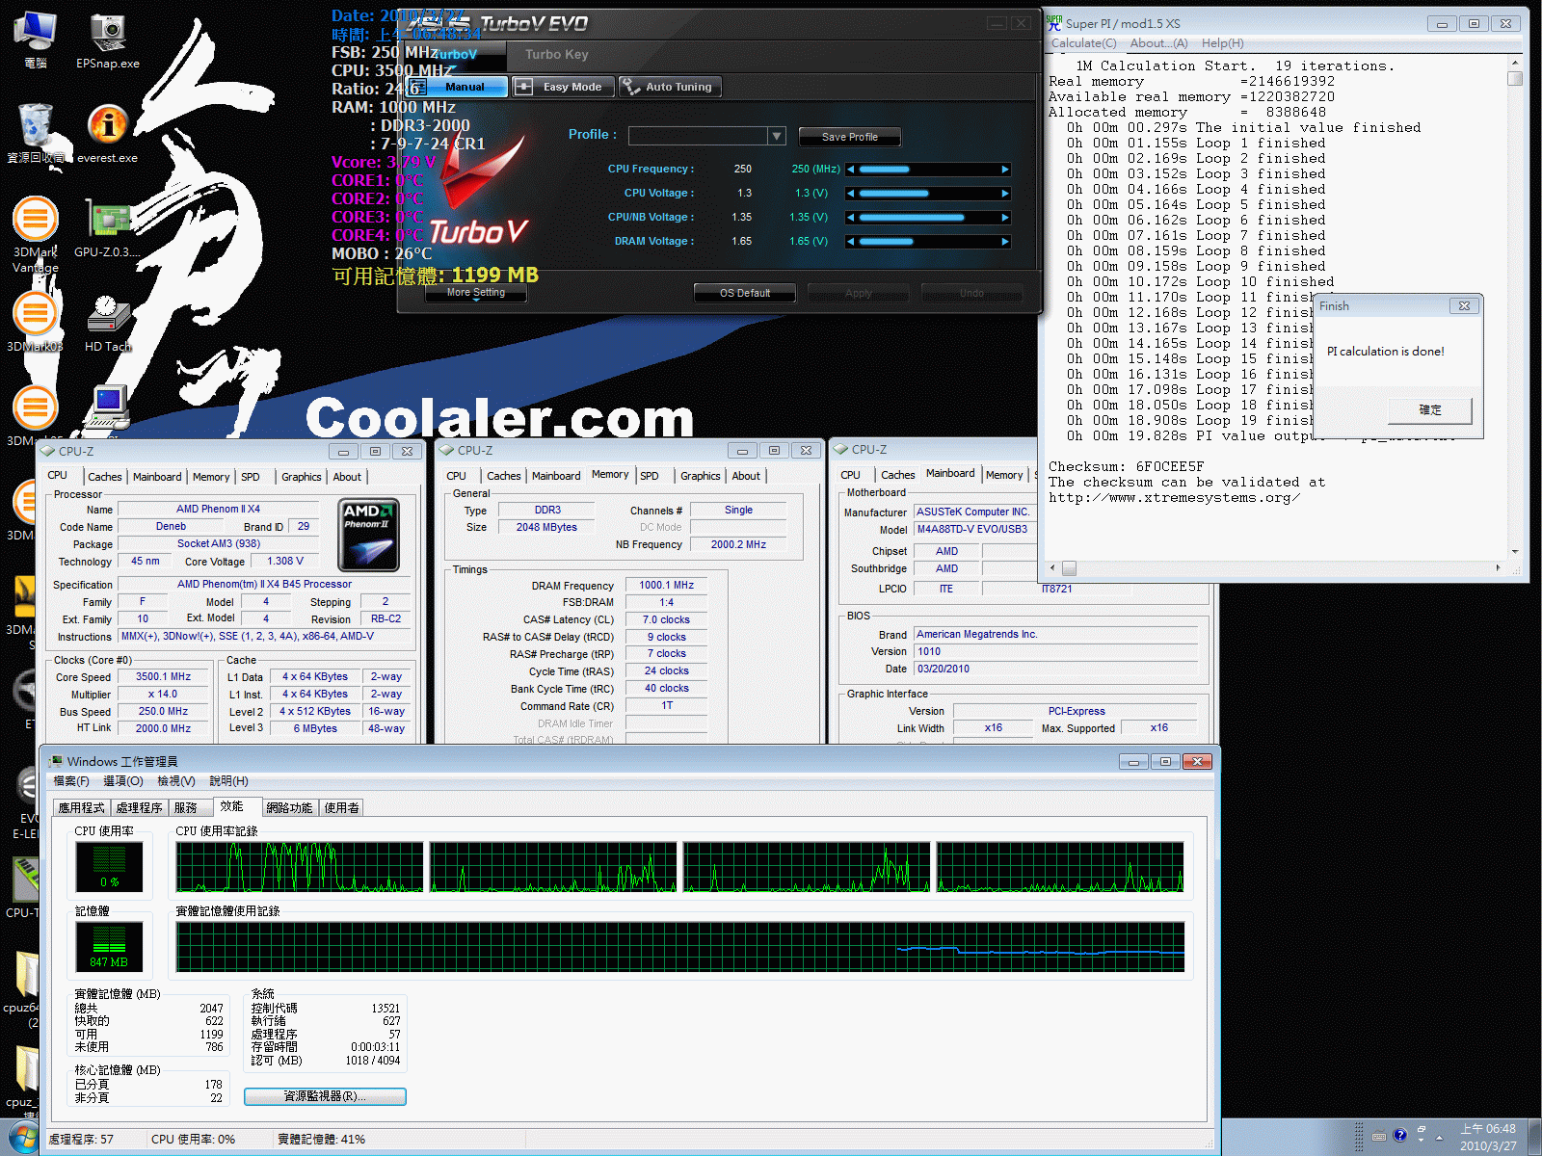Switch TurboV to Auto Tuning
Image resolution: width=1542 pixels, height=1156 pixels.
pyautogui.click(x=669, y=87)
